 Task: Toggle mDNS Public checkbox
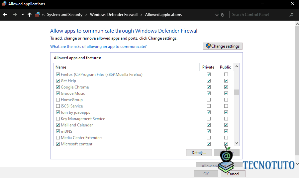(x=226, y=131)
